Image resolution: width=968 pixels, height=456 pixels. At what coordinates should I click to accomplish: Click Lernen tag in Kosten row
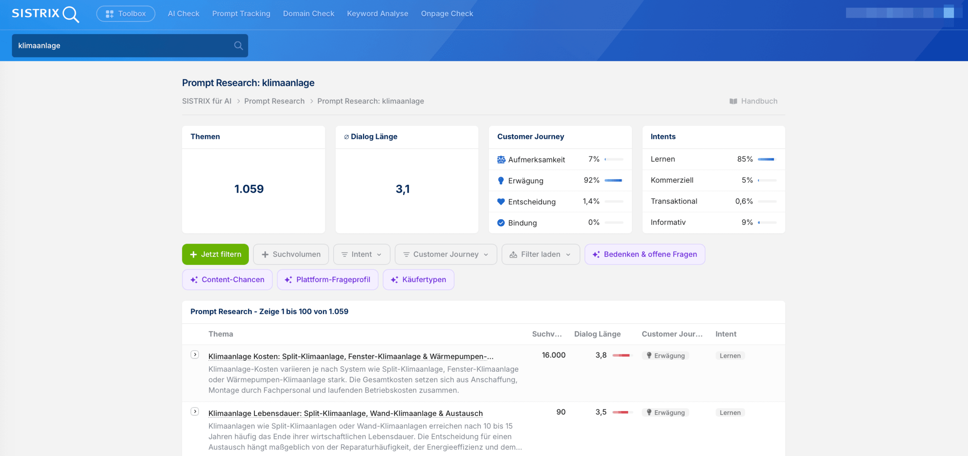[x=730, y=356]
